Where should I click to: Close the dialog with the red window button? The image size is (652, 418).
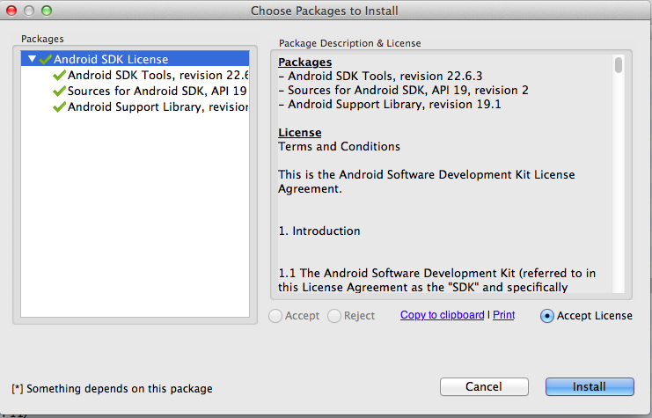click(11, 11)
